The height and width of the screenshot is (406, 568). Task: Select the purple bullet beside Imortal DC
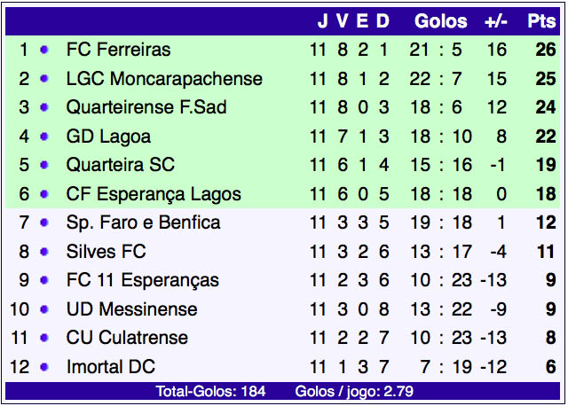tap(44, 367)
